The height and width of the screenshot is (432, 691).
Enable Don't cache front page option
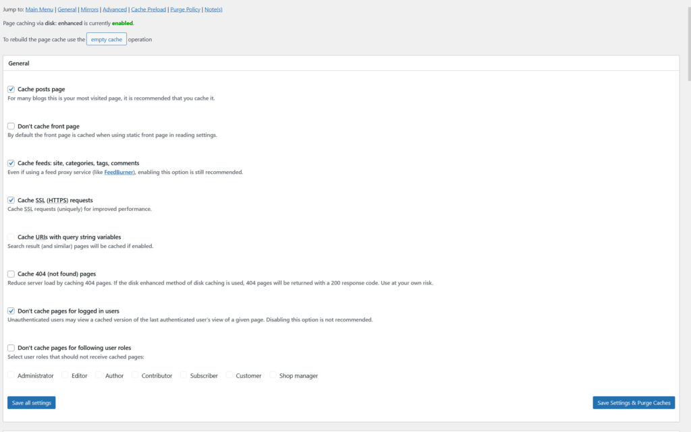click(11, 126)
